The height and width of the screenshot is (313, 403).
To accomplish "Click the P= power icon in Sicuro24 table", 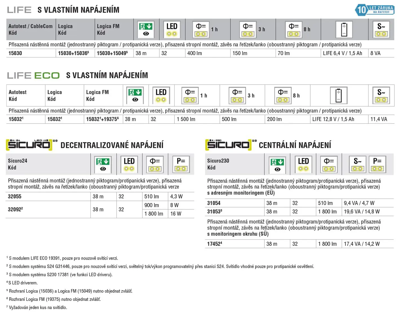I will coord(181,165).
